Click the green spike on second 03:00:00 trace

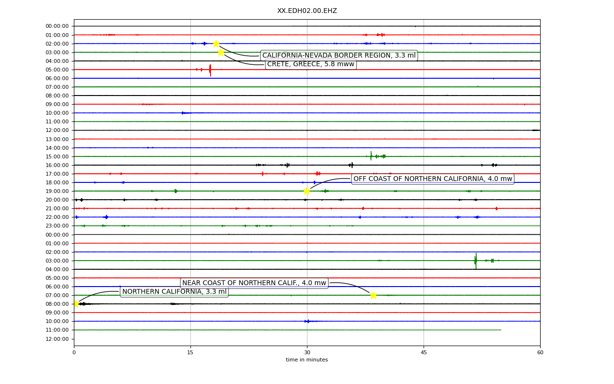coord(476,261)
